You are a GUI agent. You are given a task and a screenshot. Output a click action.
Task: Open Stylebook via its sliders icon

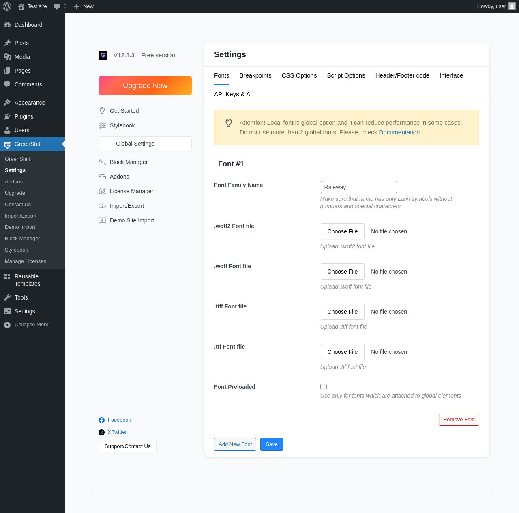102,125
